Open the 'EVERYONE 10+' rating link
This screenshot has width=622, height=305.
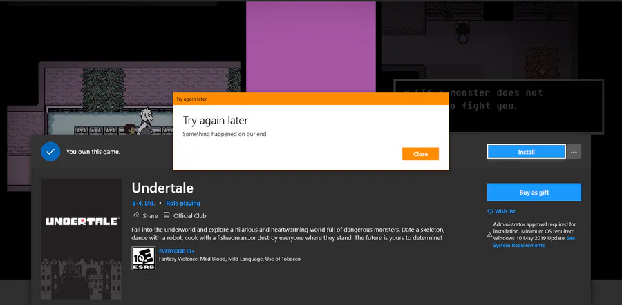tap(176, 251)
